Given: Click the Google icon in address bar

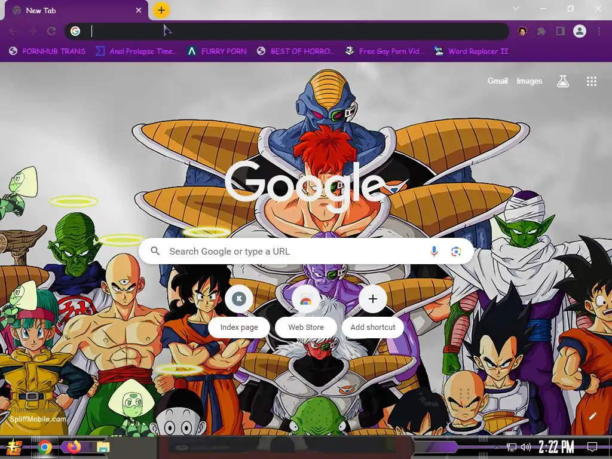Looking at the screenshot, I should tap(75, 31).
